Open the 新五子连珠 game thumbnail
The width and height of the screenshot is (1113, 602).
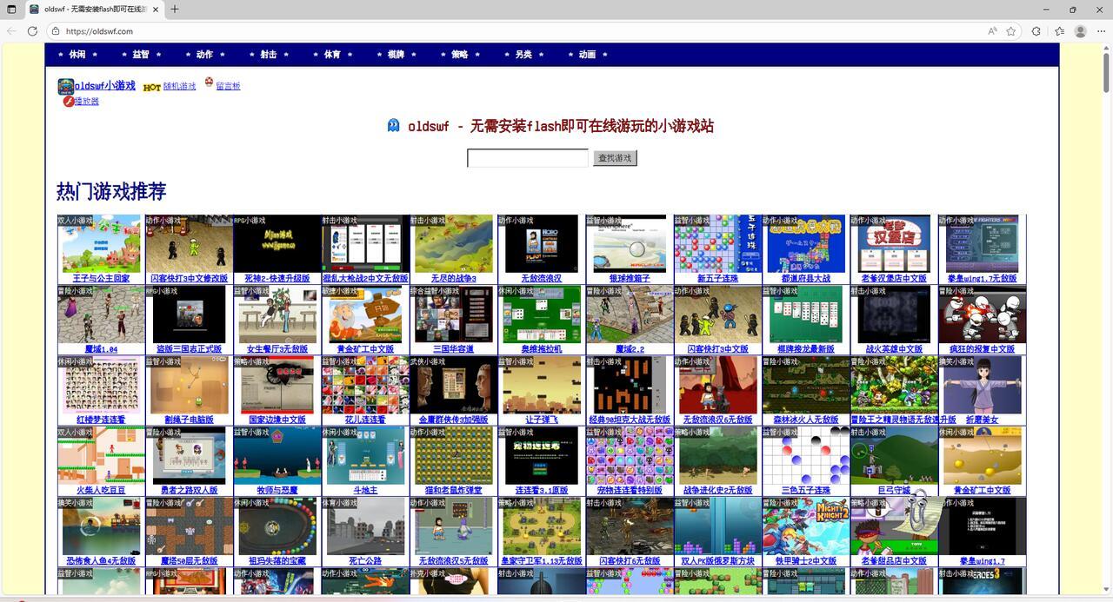pos(717,244)
